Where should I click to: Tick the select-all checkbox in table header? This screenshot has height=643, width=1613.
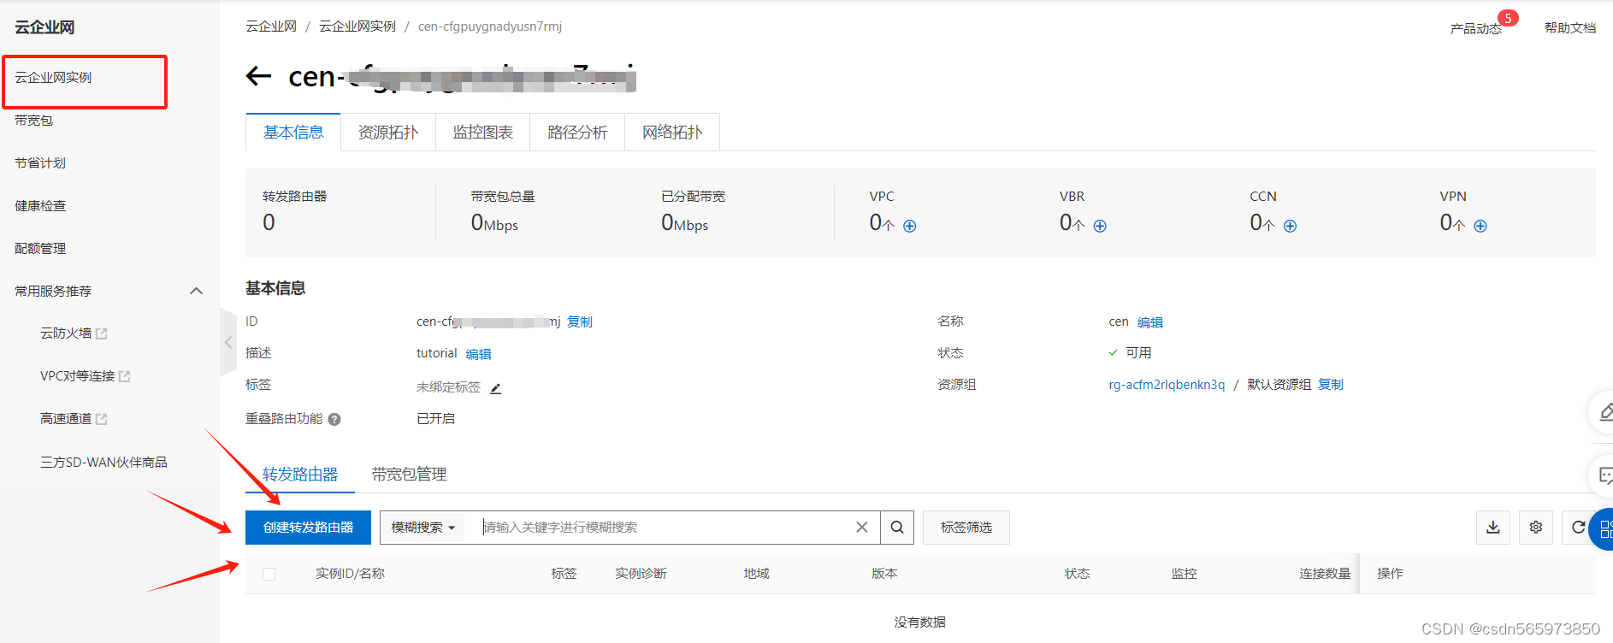click(269, 574)
